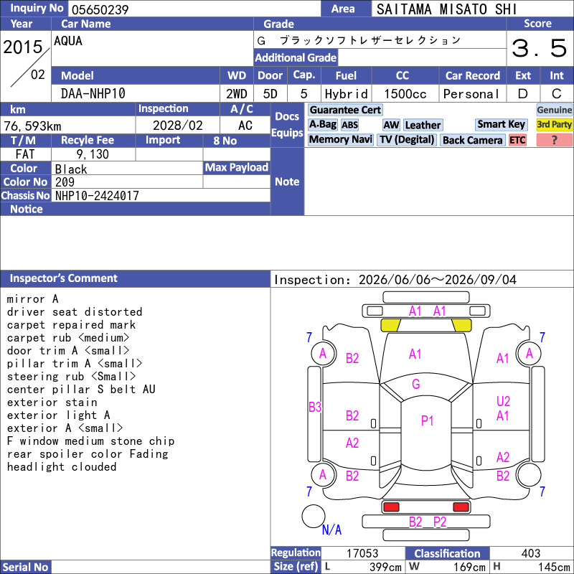Click the red ETC badge
The height and width of the screenshot is (574, 574).
(517, 140)
